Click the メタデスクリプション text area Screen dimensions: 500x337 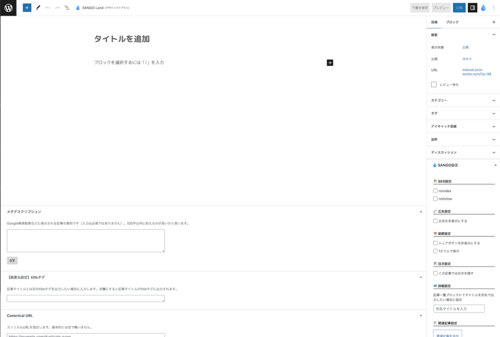coord(86,240)
